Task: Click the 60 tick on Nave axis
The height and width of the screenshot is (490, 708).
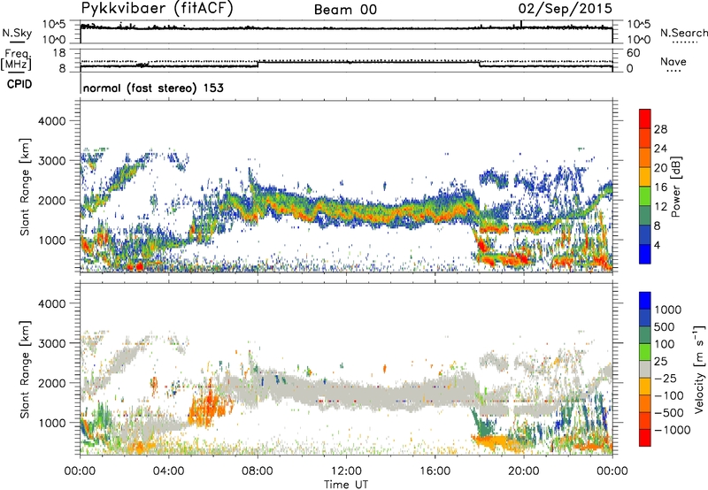Action: [634, 53]
